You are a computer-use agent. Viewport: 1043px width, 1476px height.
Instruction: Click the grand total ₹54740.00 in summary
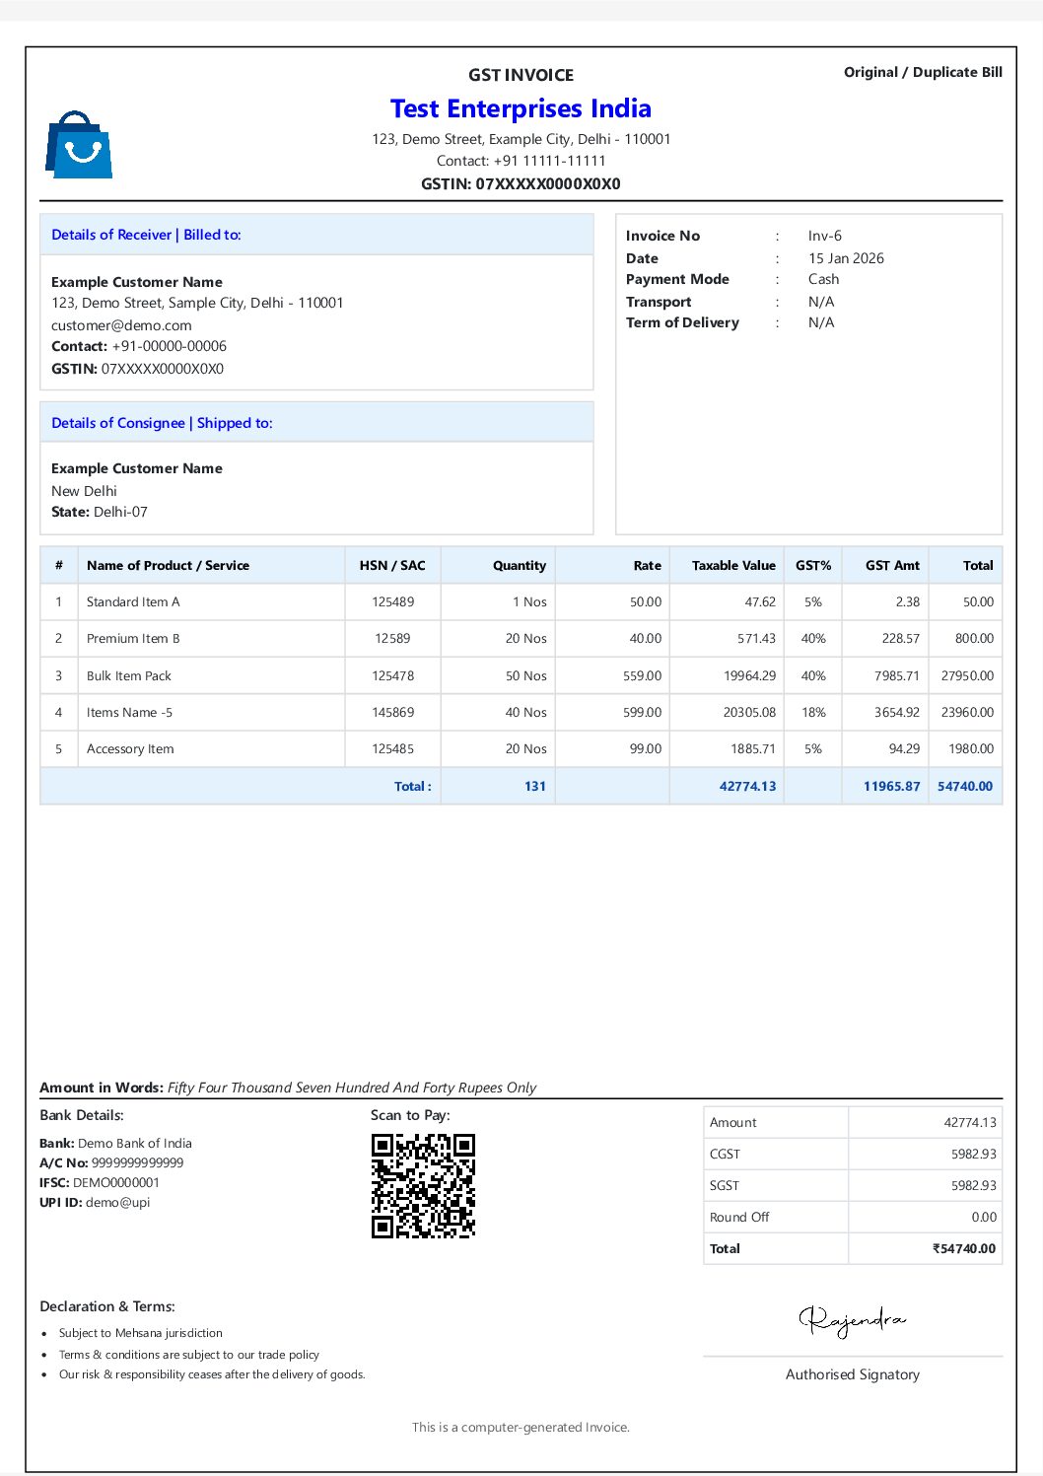pyautogui.click(x=964, y=1249)
